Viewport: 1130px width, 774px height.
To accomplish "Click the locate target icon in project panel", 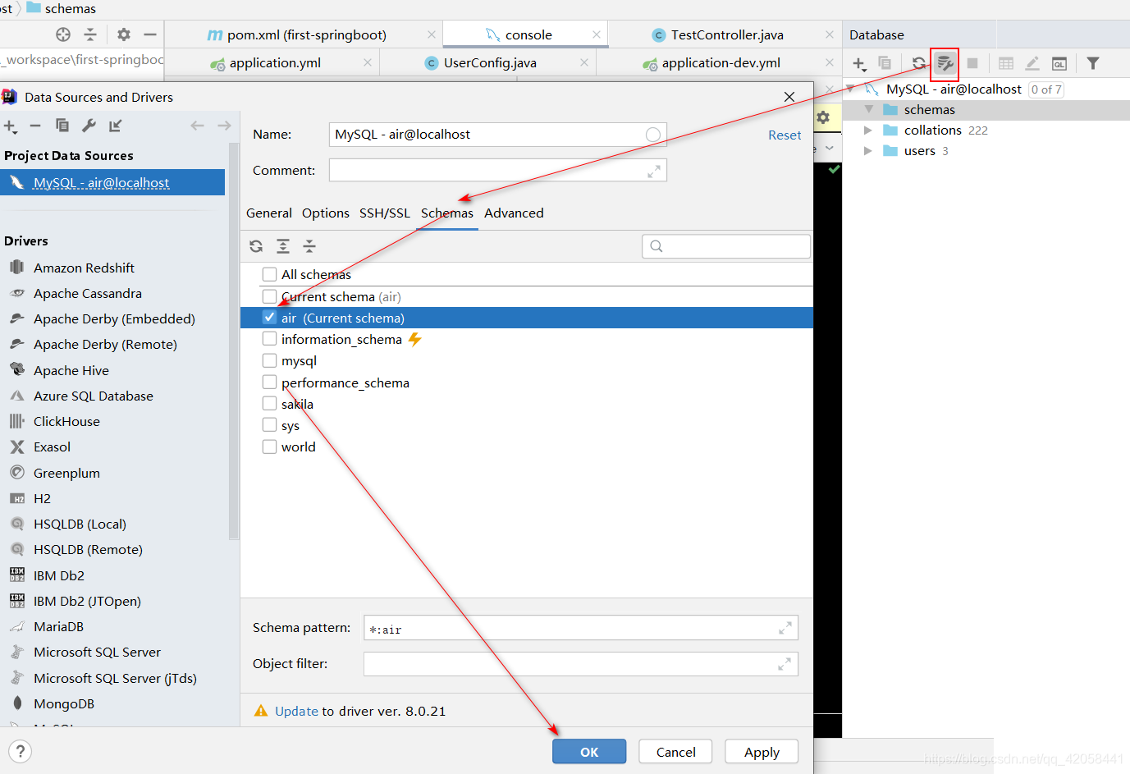I will tap(63, 34).
